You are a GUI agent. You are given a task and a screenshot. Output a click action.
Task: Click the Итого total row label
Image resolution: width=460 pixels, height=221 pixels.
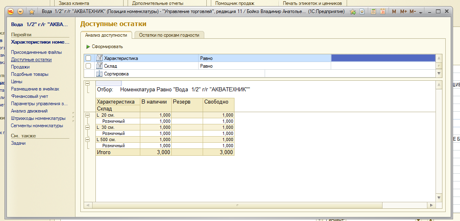tap(118, 152)
